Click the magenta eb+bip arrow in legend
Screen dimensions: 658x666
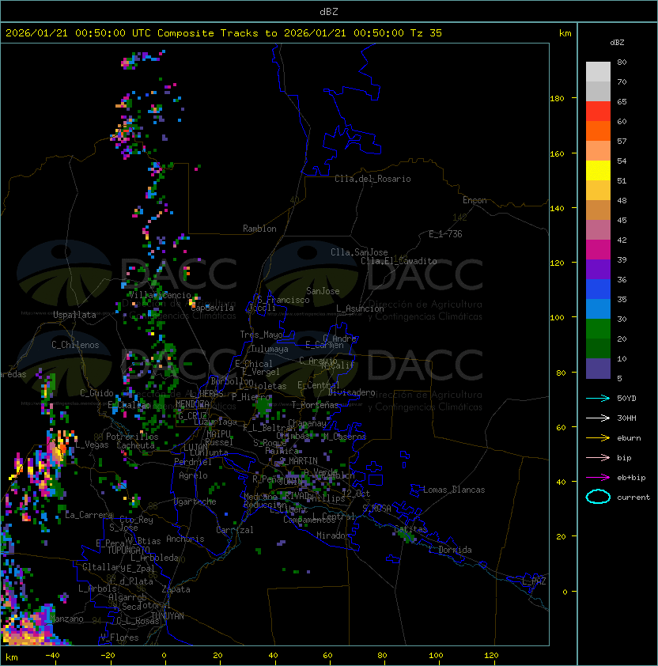[598, 478]
